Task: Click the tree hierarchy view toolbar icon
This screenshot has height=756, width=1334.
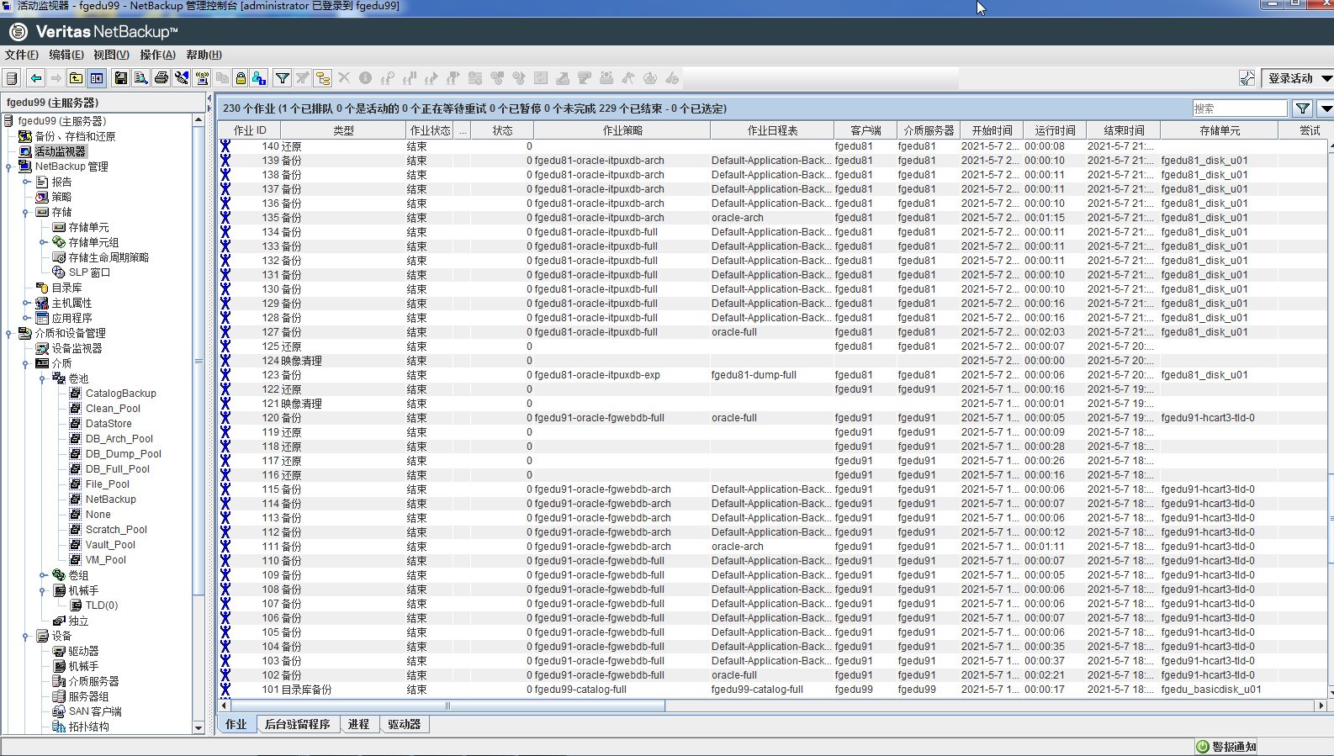Action: coord(323,78)
